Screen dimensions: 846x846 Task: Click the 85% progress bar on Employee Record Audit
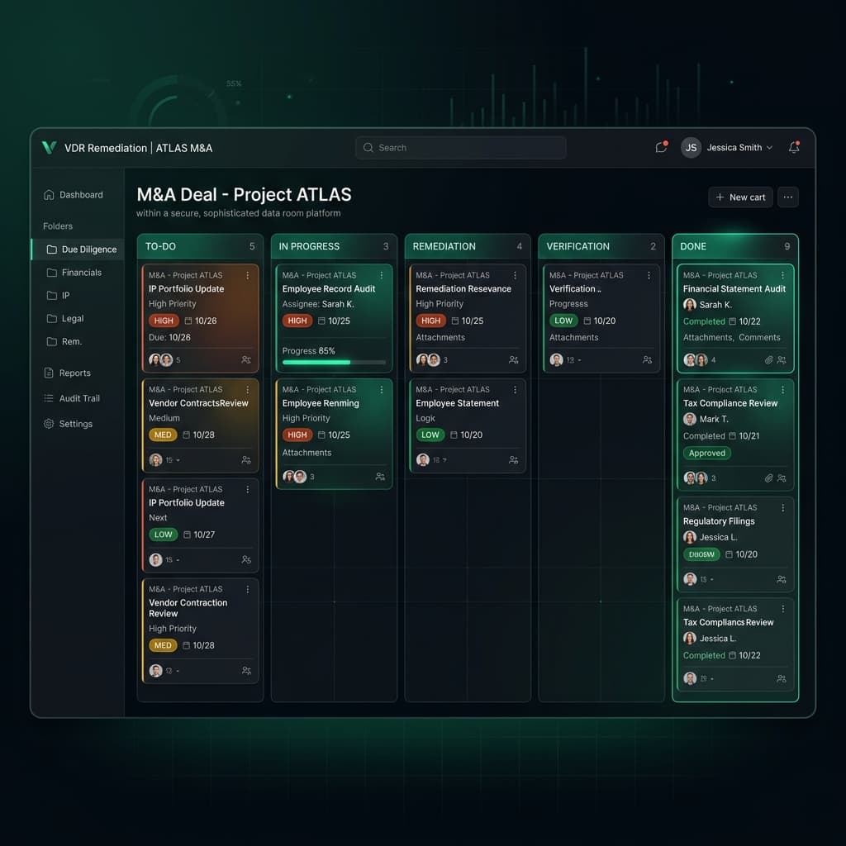[x=334, y=362]
